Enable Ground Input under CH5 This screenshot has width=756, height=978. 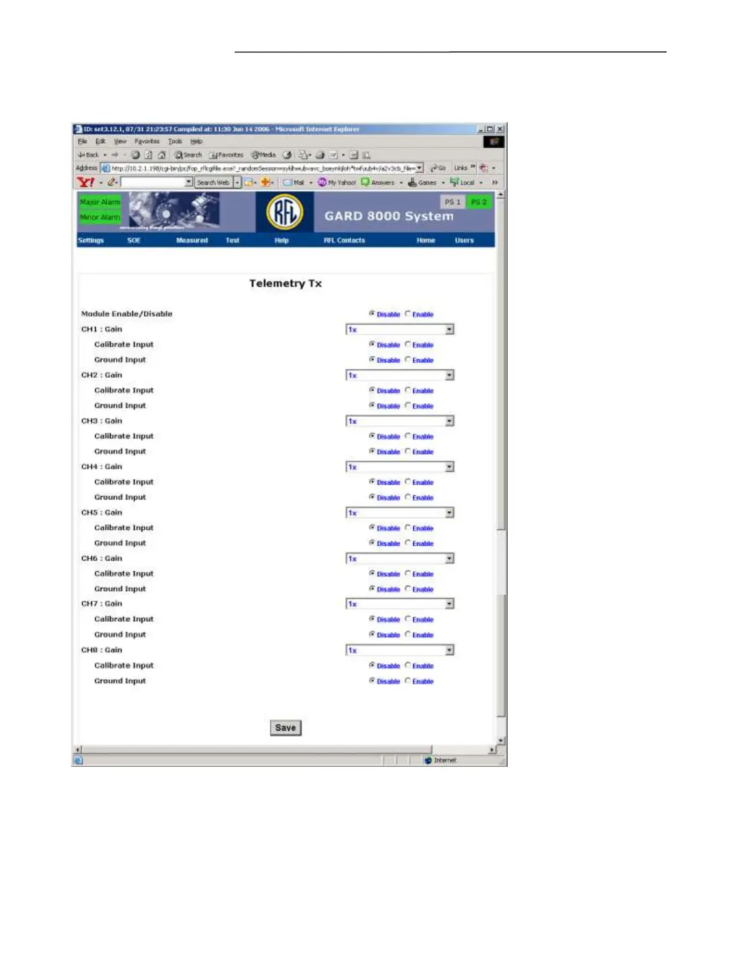pos(408,543)
